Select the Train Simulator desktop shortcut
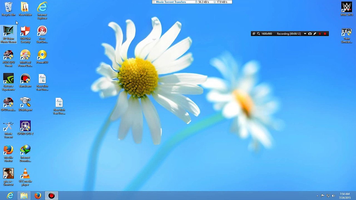This screenshot has width=356, height=200. (347, 36)
